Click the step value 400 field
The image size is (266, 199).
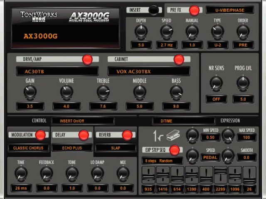tap(206, 189)
